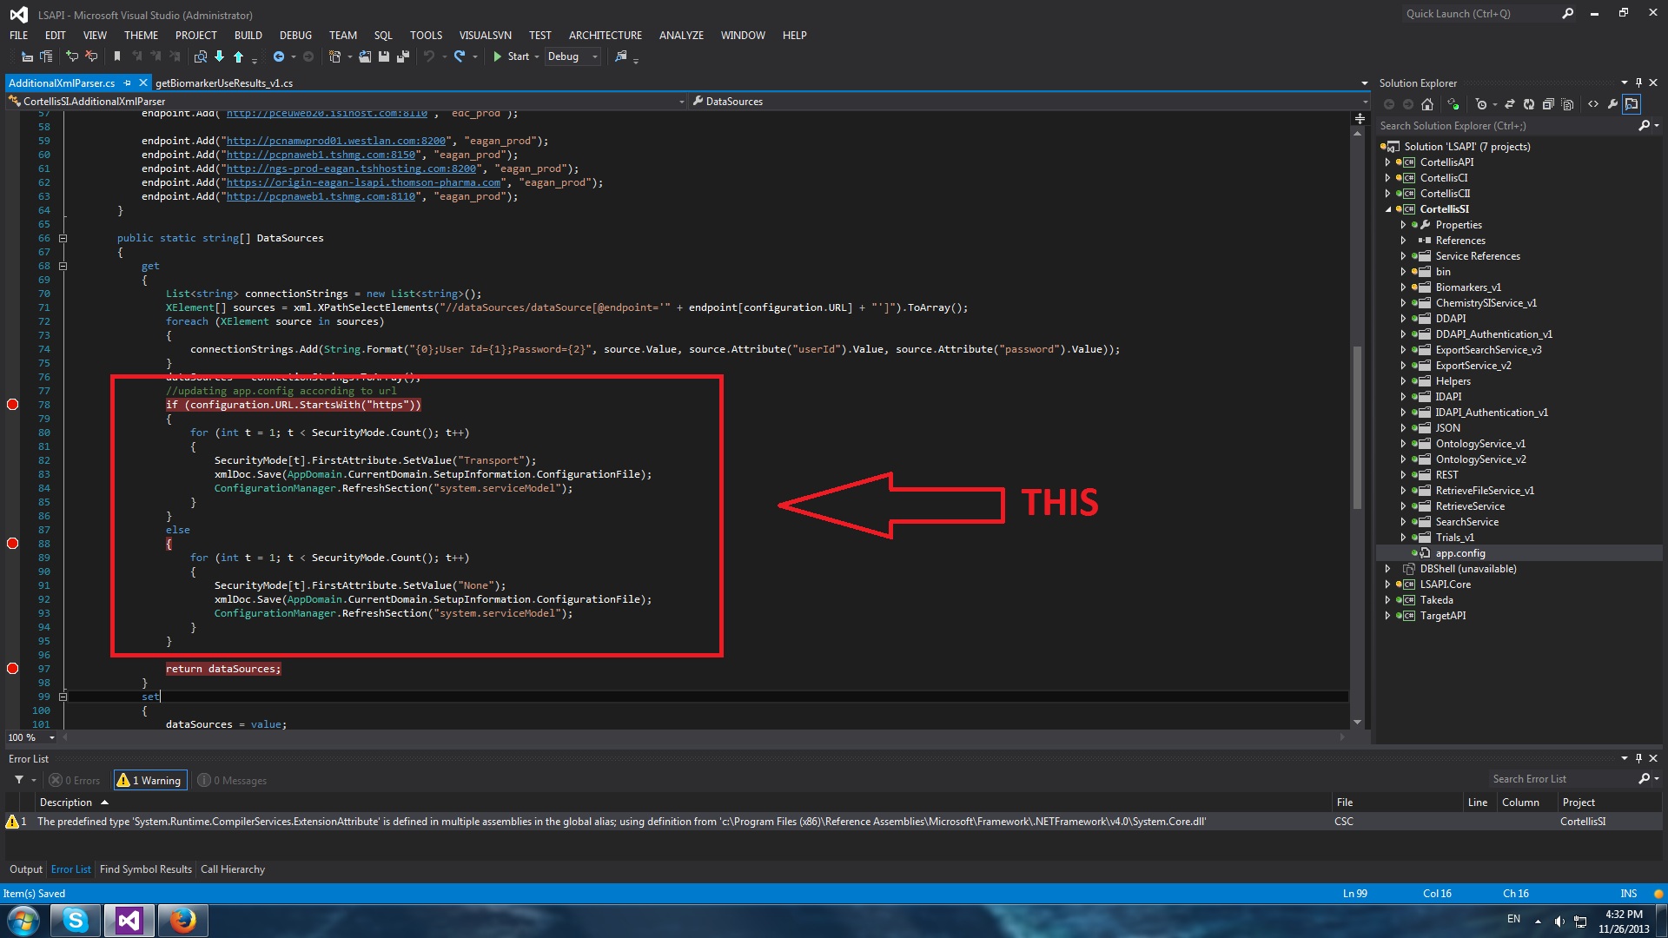Switch to getBiomarkerUseResults_v1.cs tab
Screen dimensions: 1668x938
click(224, 83)
